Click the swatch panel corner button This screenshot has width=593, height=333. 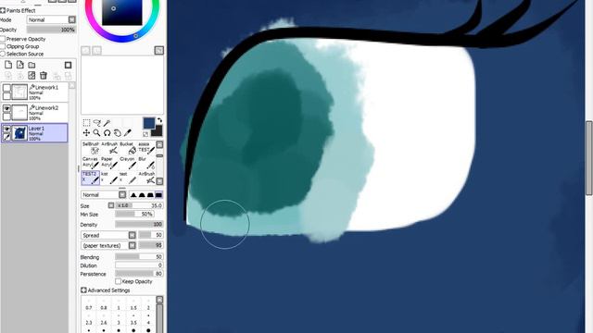click(x=159, y=50)
